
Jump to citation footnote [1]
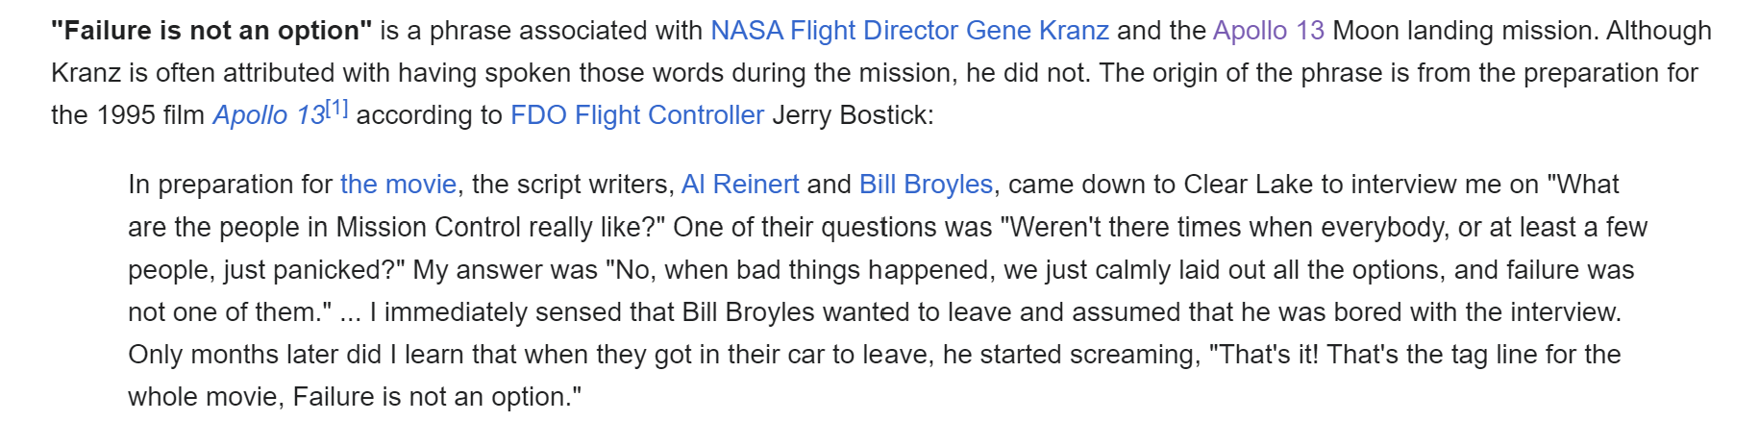(x=336, y=108)
